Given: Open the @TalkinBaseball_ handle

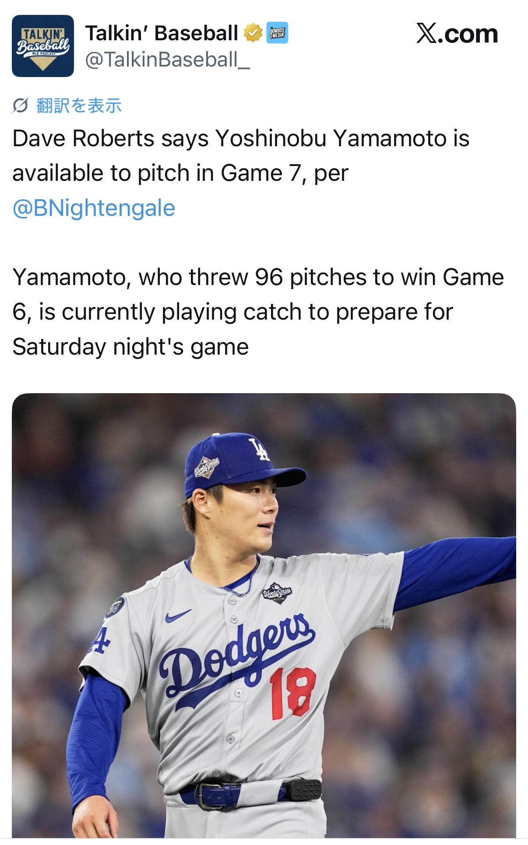Looking at the screenshot, I should click(167, 60).
